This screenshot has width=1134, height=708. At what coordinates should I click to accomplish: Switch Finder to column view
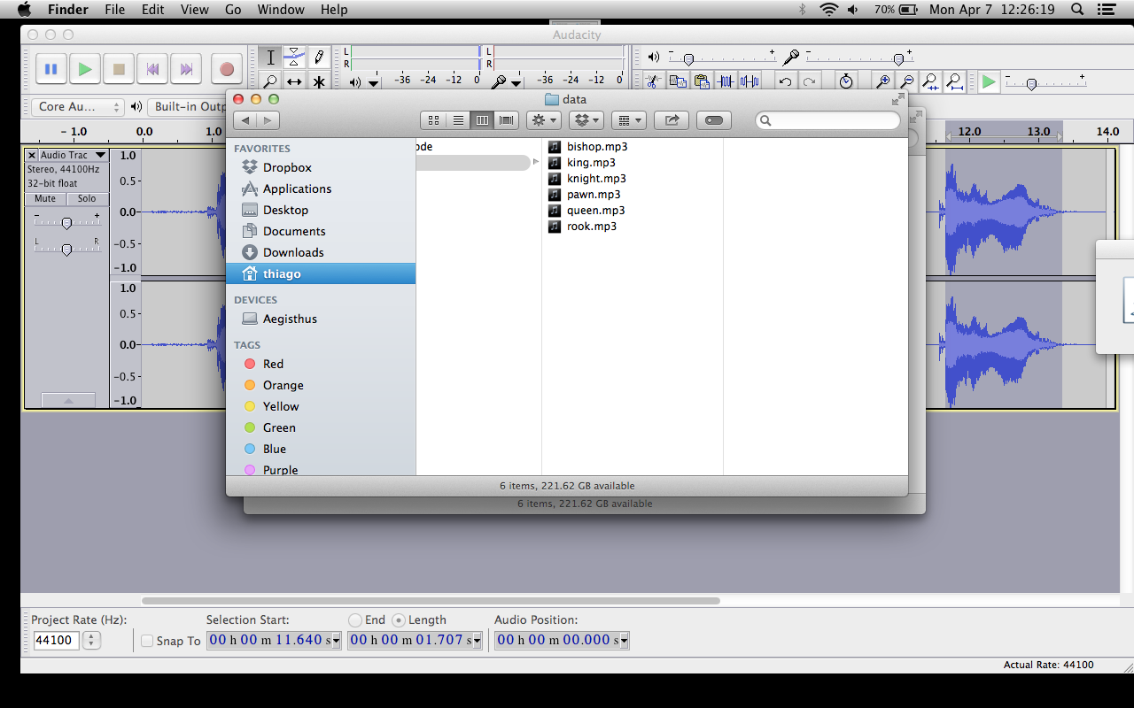(x=482, y=119)
